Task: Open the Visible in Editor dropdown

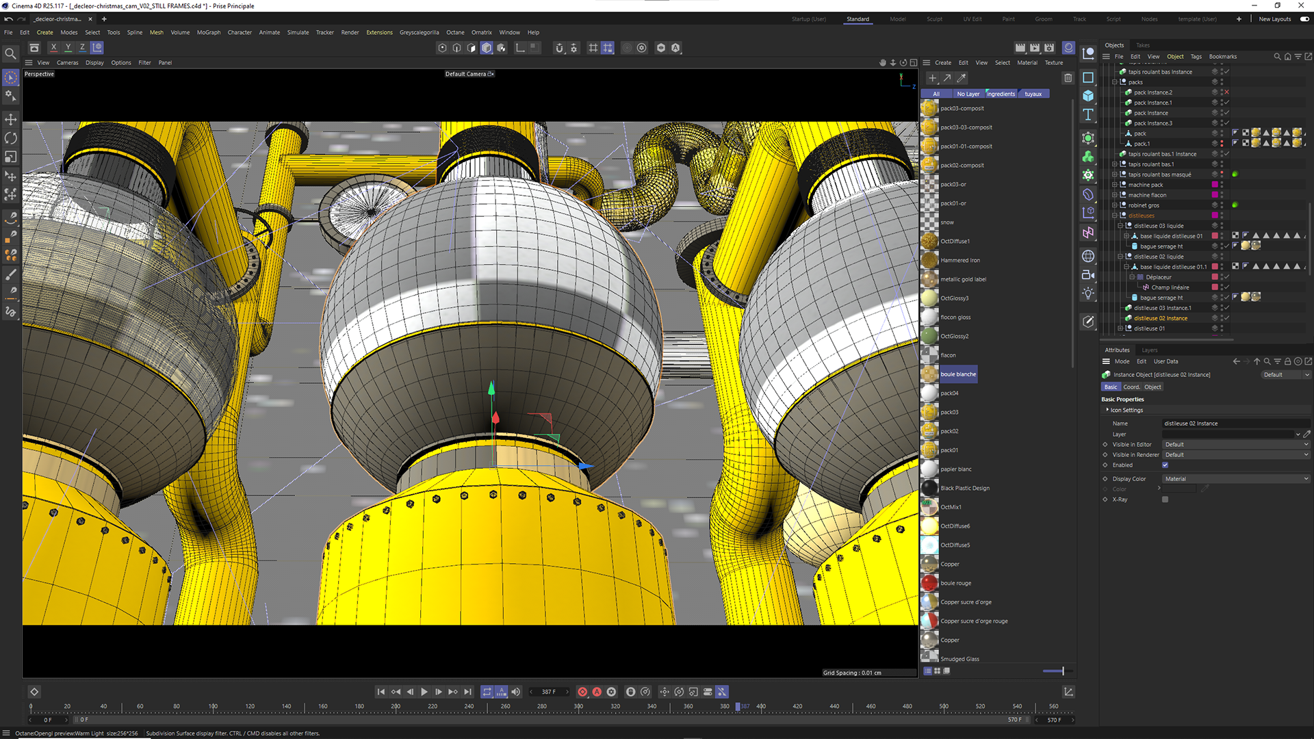Action: click(1236, 445)
